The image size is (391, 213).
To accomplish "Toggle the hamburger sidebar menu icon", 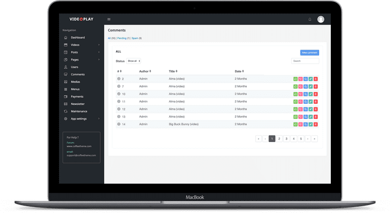I will (x=109, y=19).
